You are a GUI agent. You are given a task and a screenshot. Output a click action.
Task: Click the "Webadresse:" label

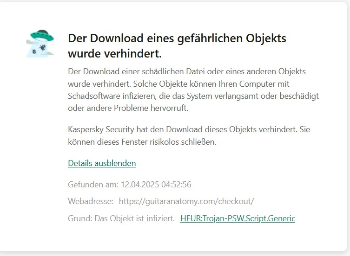coord(91,201)
